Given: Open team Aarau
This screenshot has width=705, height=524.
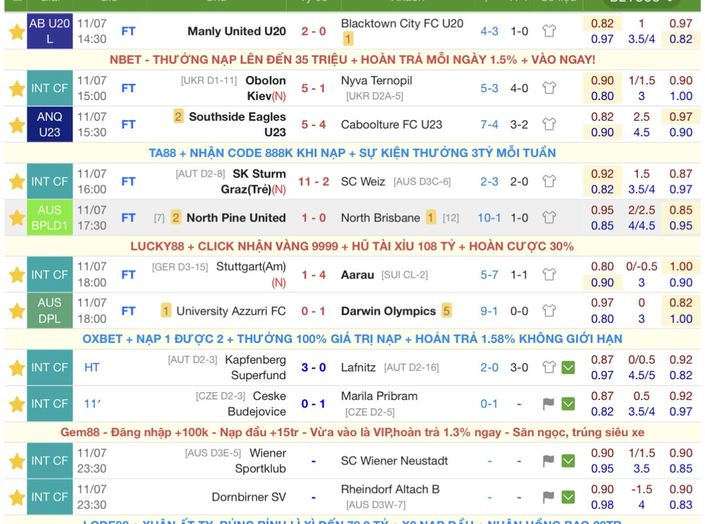Looking at the screenshot, I should click(x=358, y=274).
